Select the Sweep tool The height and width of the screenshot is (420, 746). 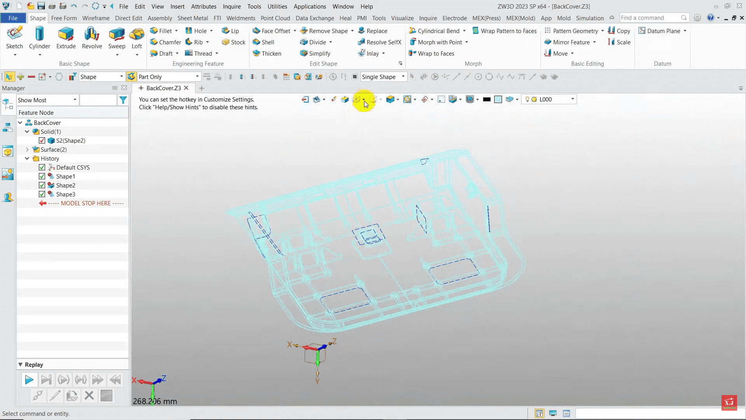[117, 38]
